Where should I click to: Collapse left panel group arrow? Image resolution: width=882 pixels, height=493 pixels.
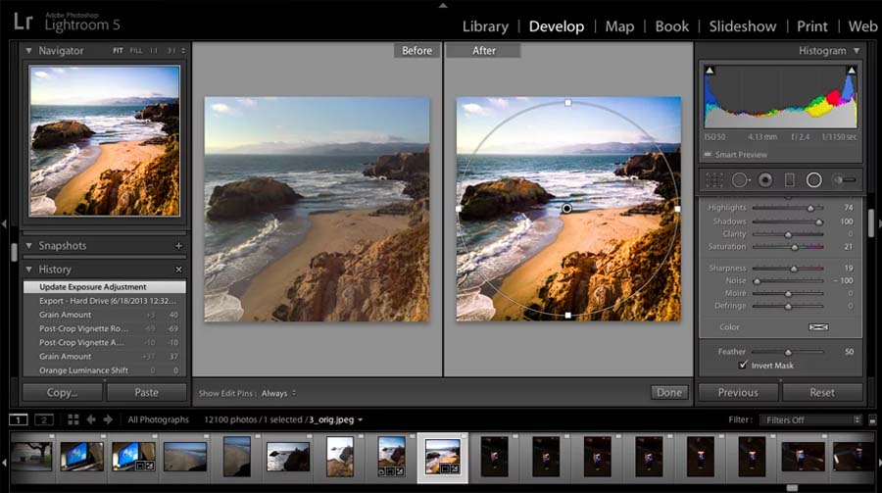point(4,224)
